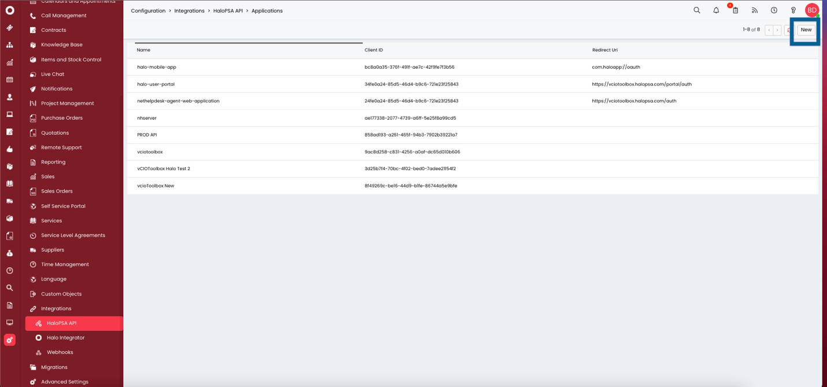This screenshot has height=387, width=827.
Task: Open the magnifier icon in left rail
Action: [10, 288]
